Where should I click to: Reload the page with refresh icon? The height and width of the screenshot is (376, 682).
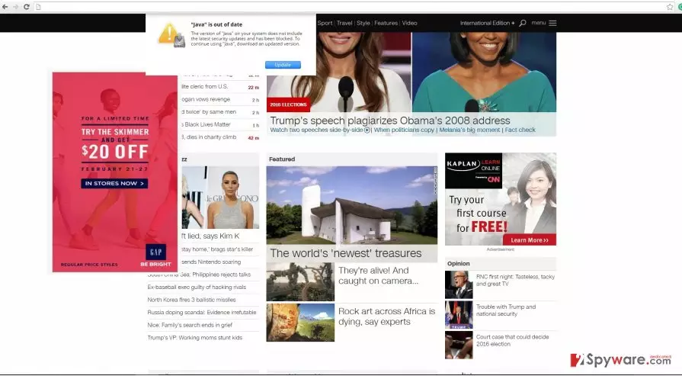pyautogui.click(x=27, y=7)
